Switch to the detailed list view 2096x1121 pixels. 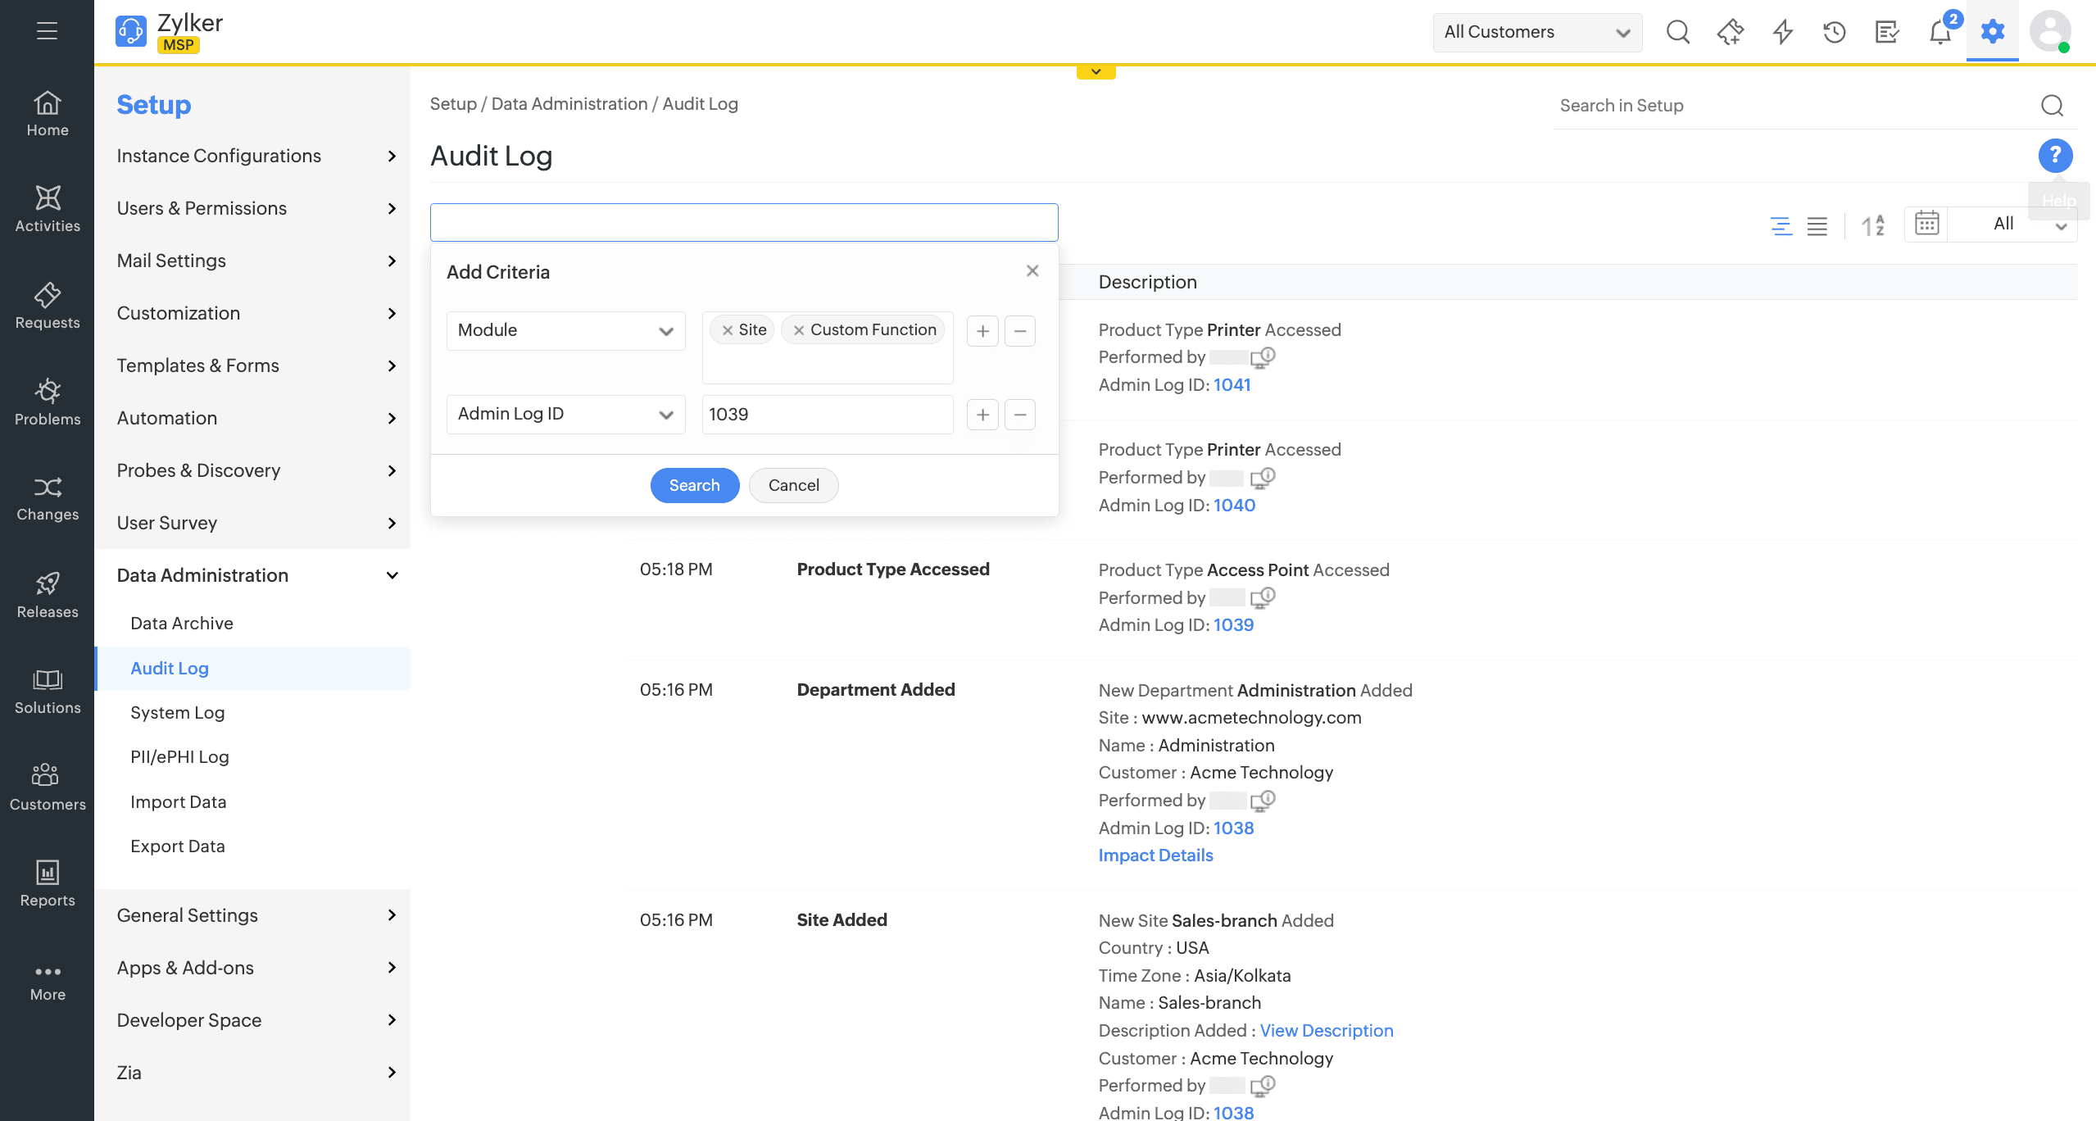coord(1781,225)
